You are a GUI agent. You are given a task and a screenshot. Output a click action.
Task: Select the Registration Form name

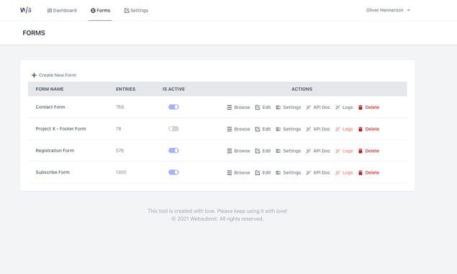(x=55, y=151)
